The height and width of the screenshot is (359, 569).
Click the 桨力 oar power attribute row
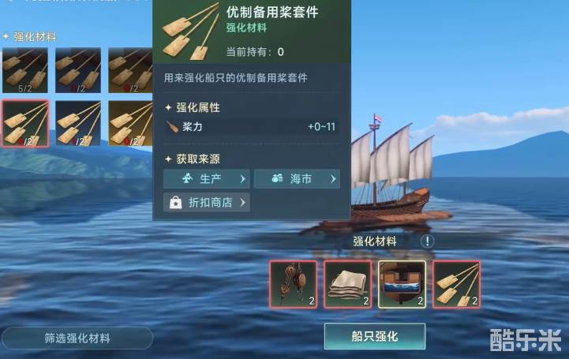(251, 126)
